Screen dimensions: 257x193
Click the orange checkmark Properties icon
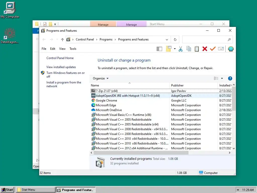213,49
